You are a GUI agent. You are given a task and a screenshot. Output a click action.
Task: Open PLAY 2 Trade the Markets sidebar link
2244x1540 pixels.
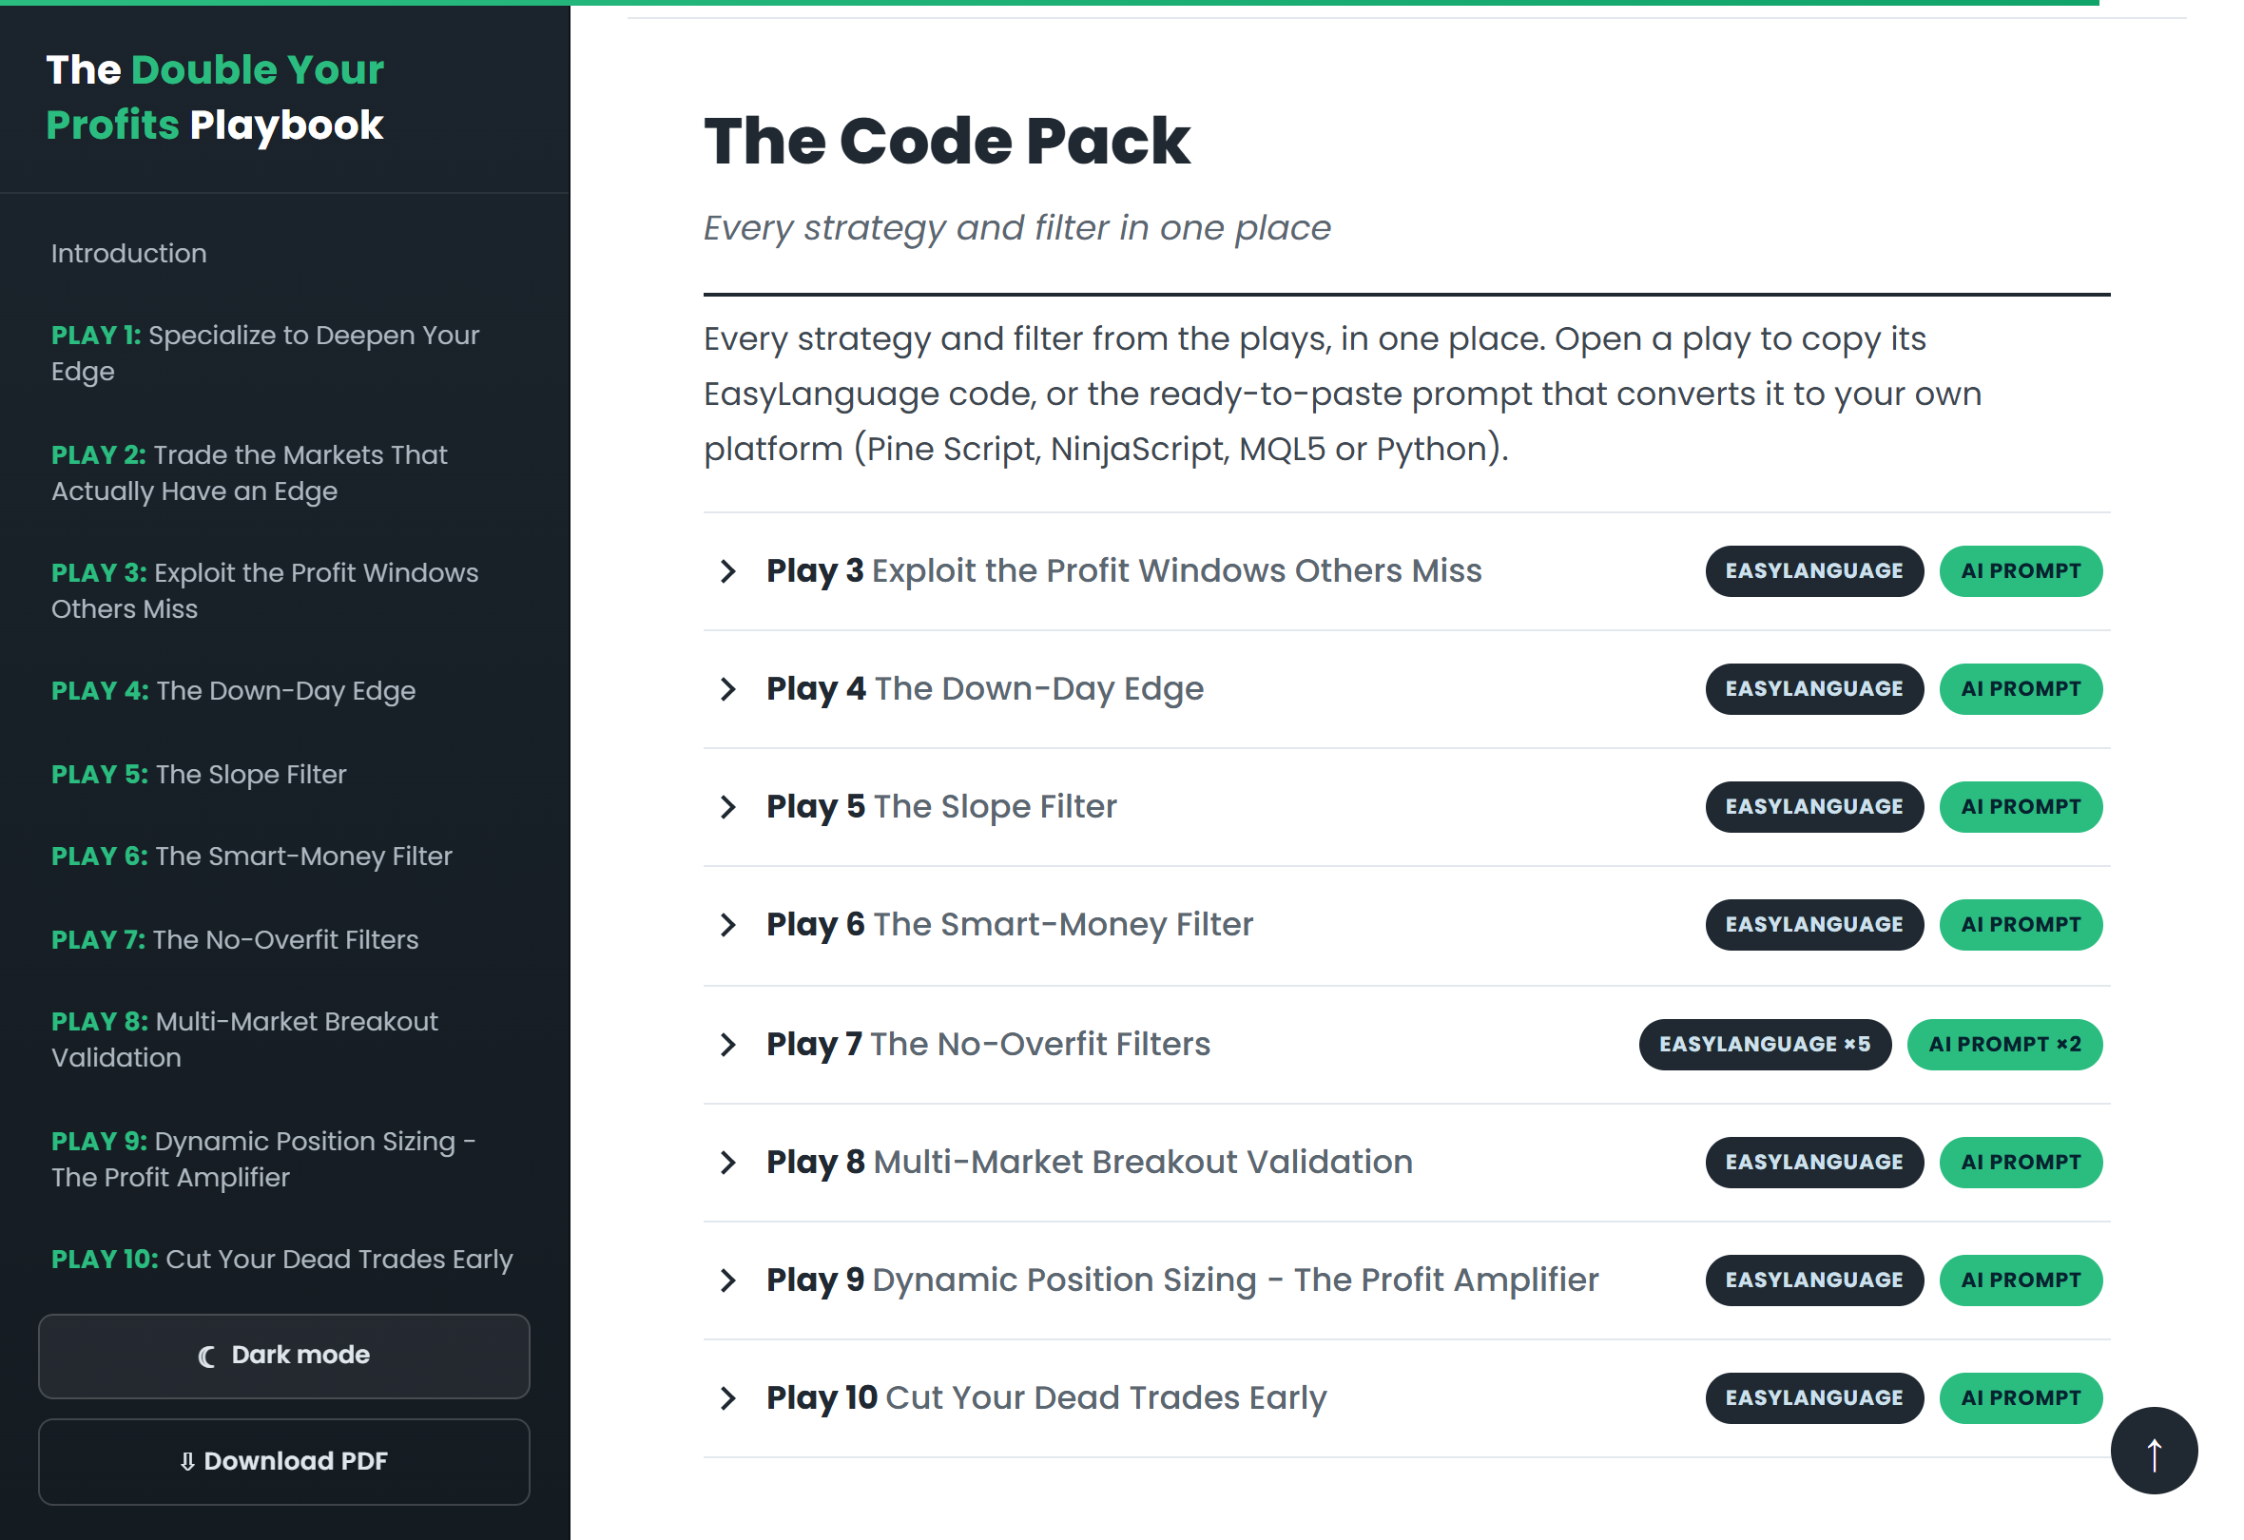249,473
